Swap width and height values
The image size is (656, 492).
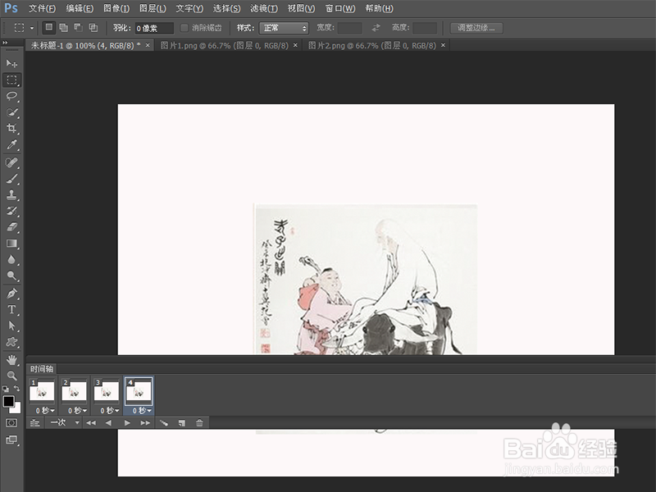tap(376, 28)
